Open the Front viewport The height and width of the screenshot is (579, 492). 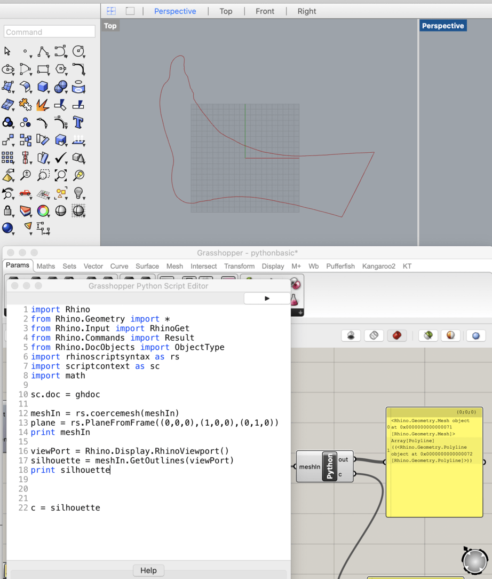[265, 11]
